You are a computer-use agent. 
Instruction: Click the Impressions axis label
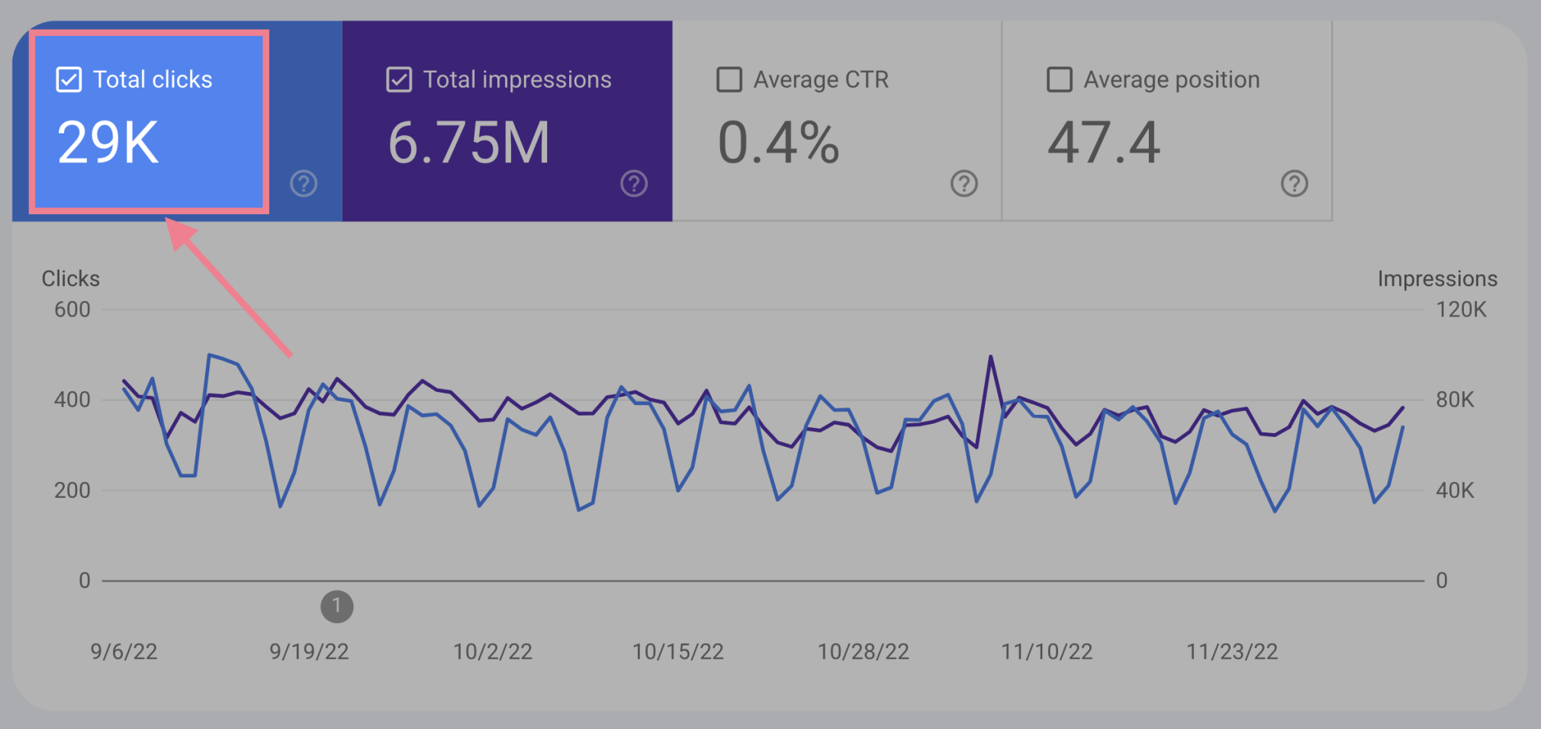click(1438, 278)
